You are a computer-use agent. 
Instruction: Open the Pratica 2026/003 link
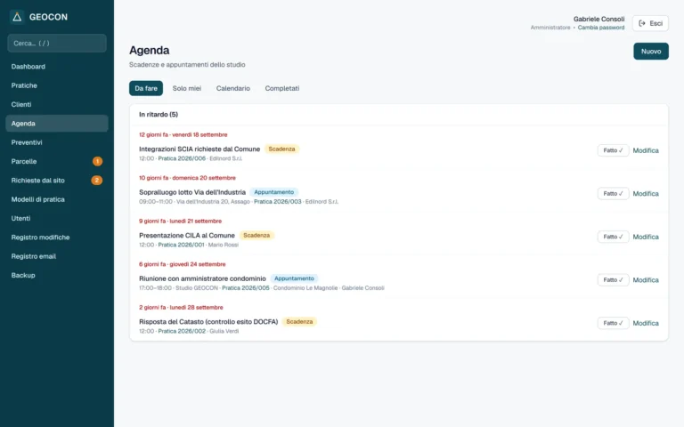(278, 202)
